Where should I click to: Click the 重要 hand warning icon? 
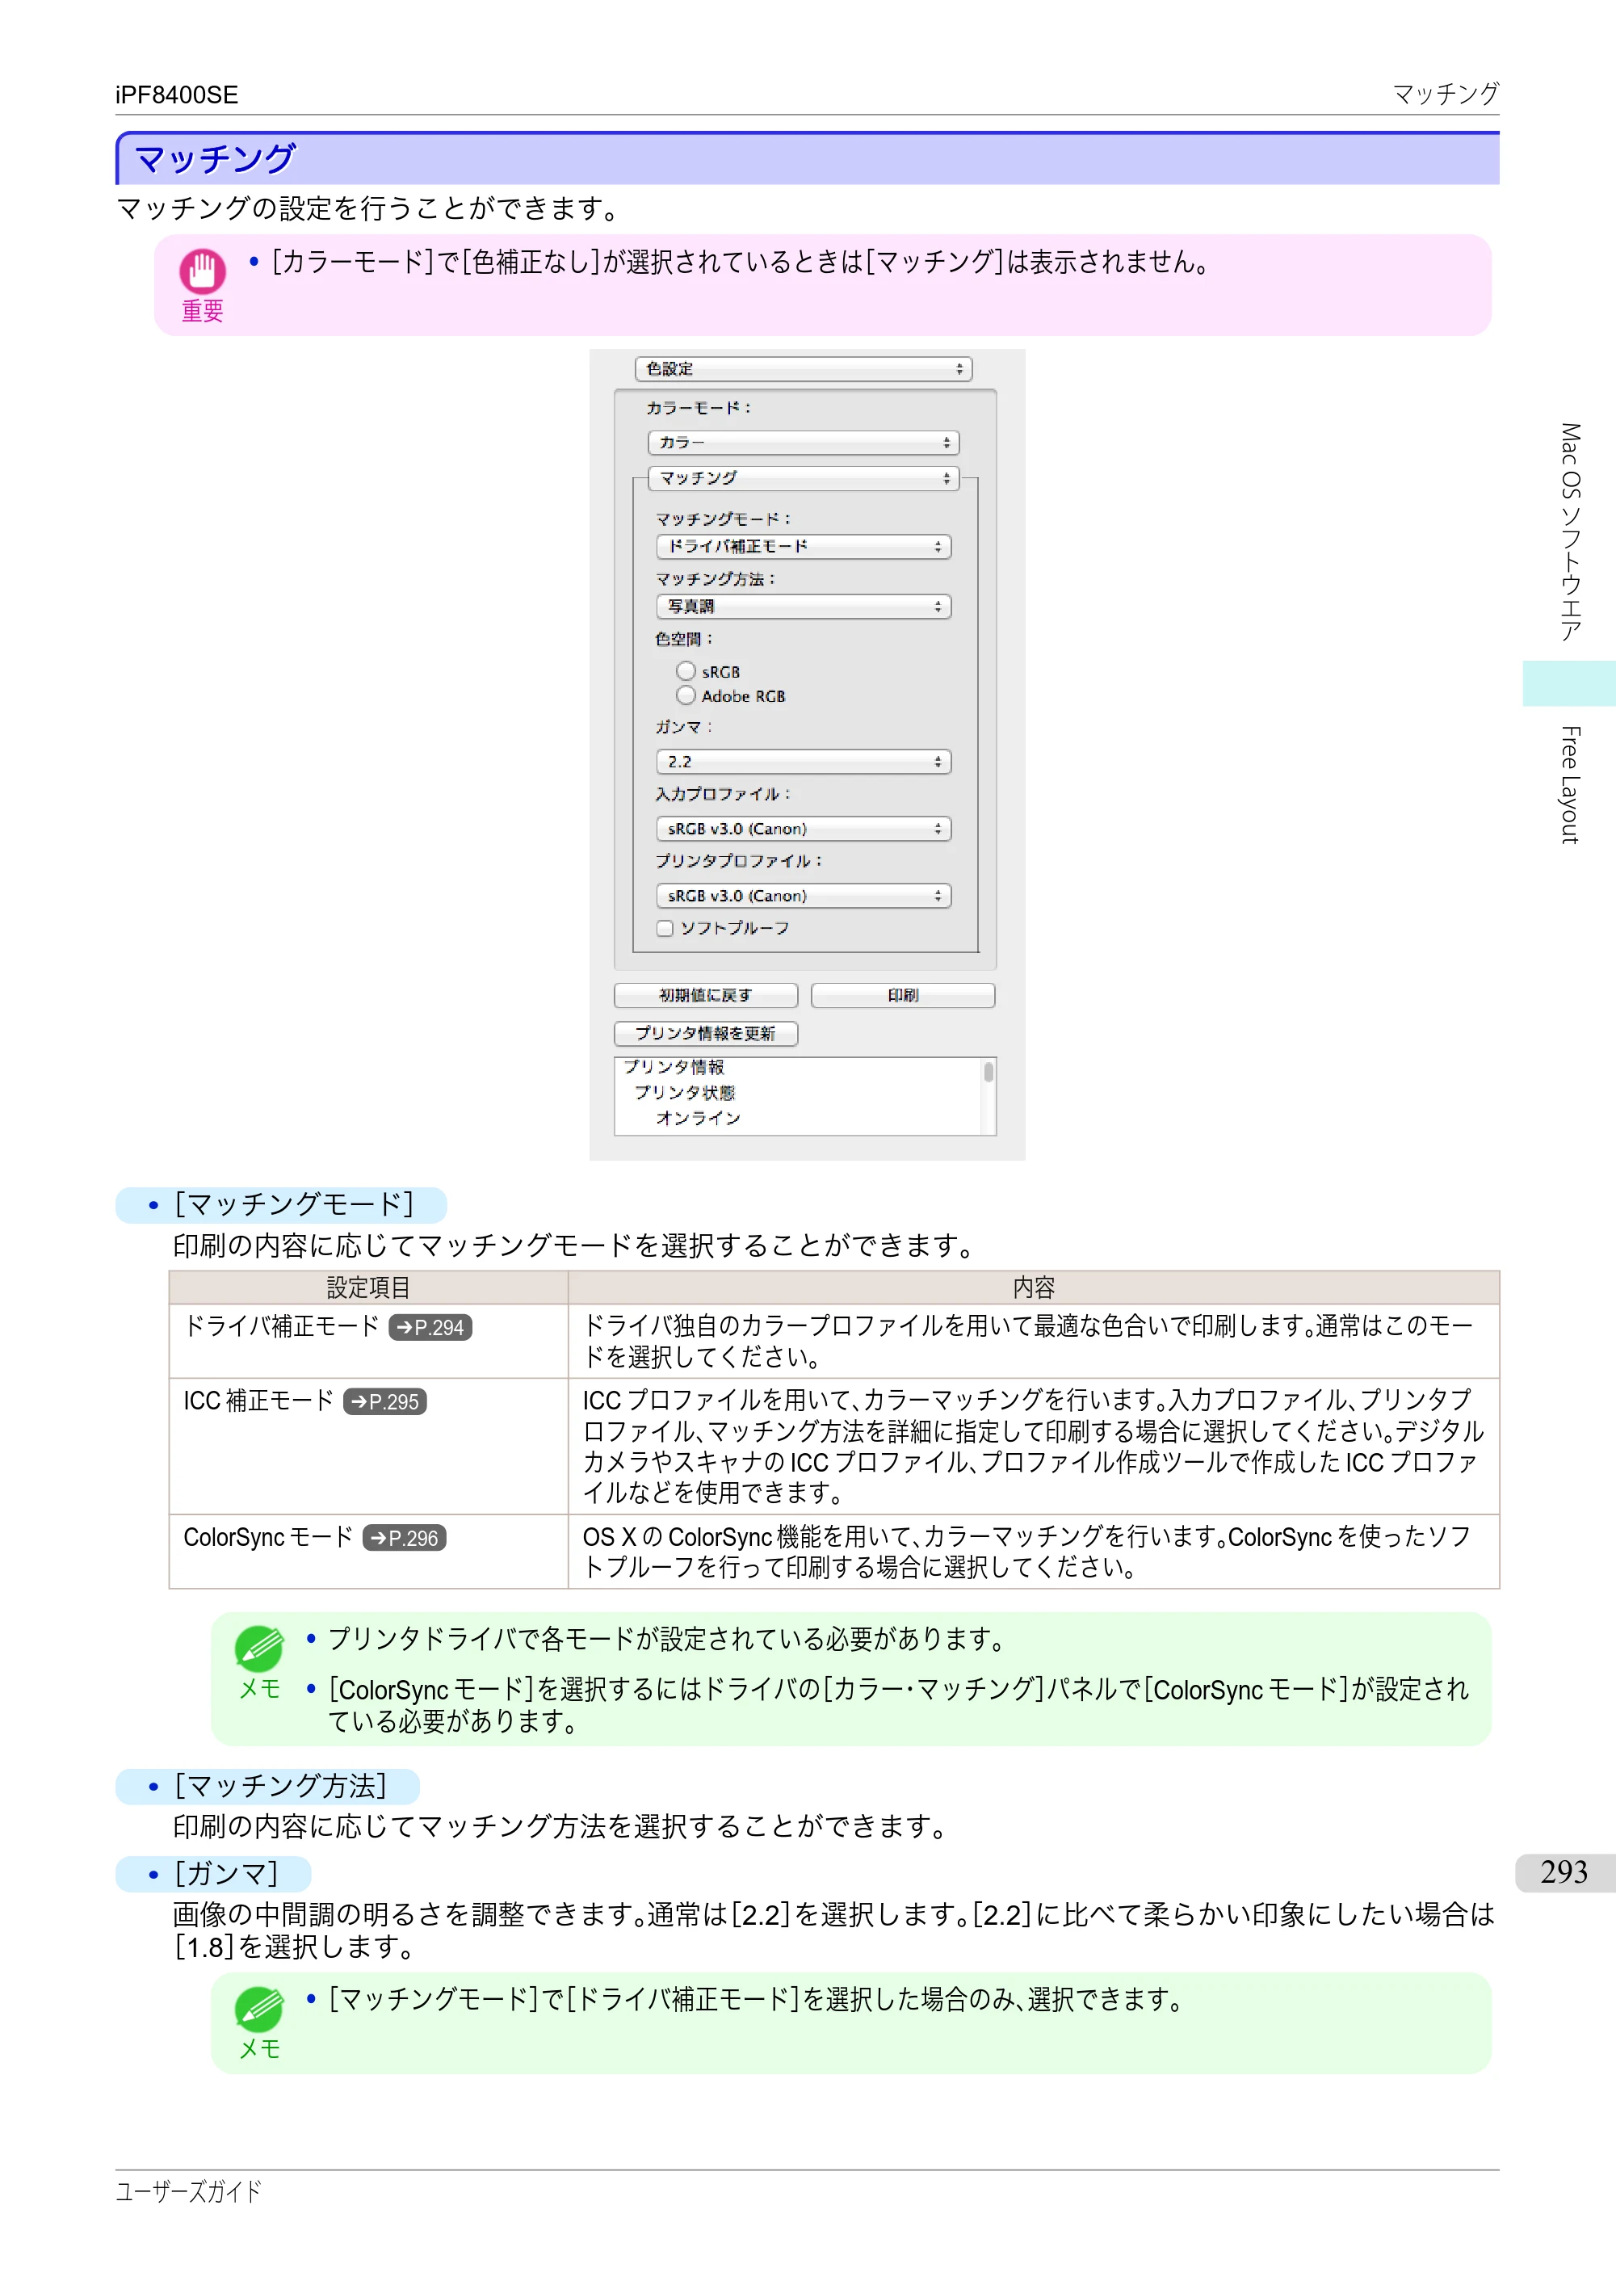click(x=202, y=271)
